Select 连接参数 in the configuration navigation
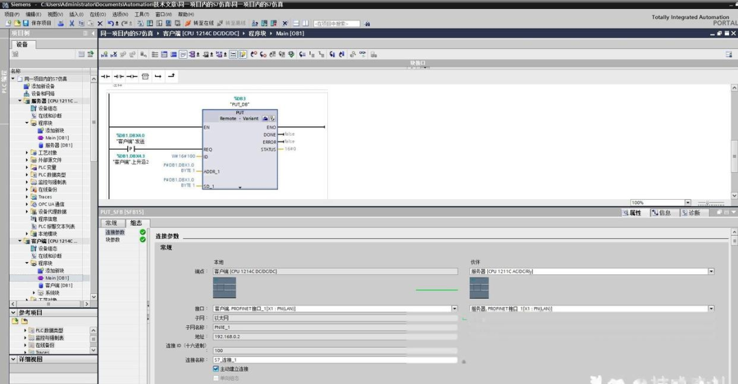This screenshot has height=384, width=738. tap(115, 232)
